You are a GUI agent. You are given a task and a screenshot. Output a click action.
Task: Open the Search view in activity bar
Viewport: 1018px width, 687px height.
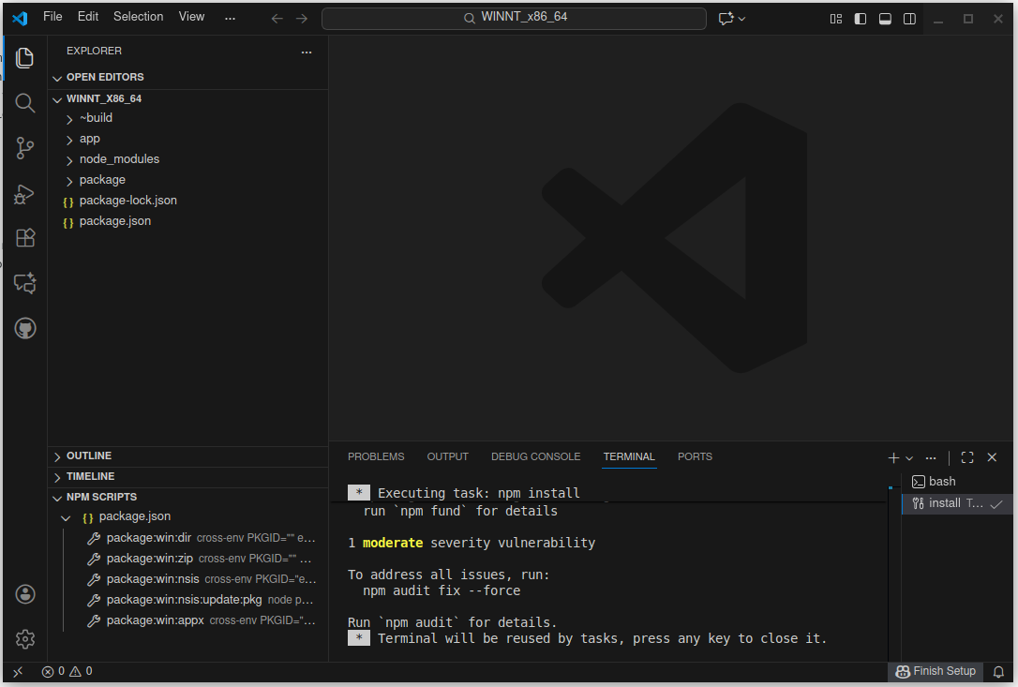click(25, 102)
